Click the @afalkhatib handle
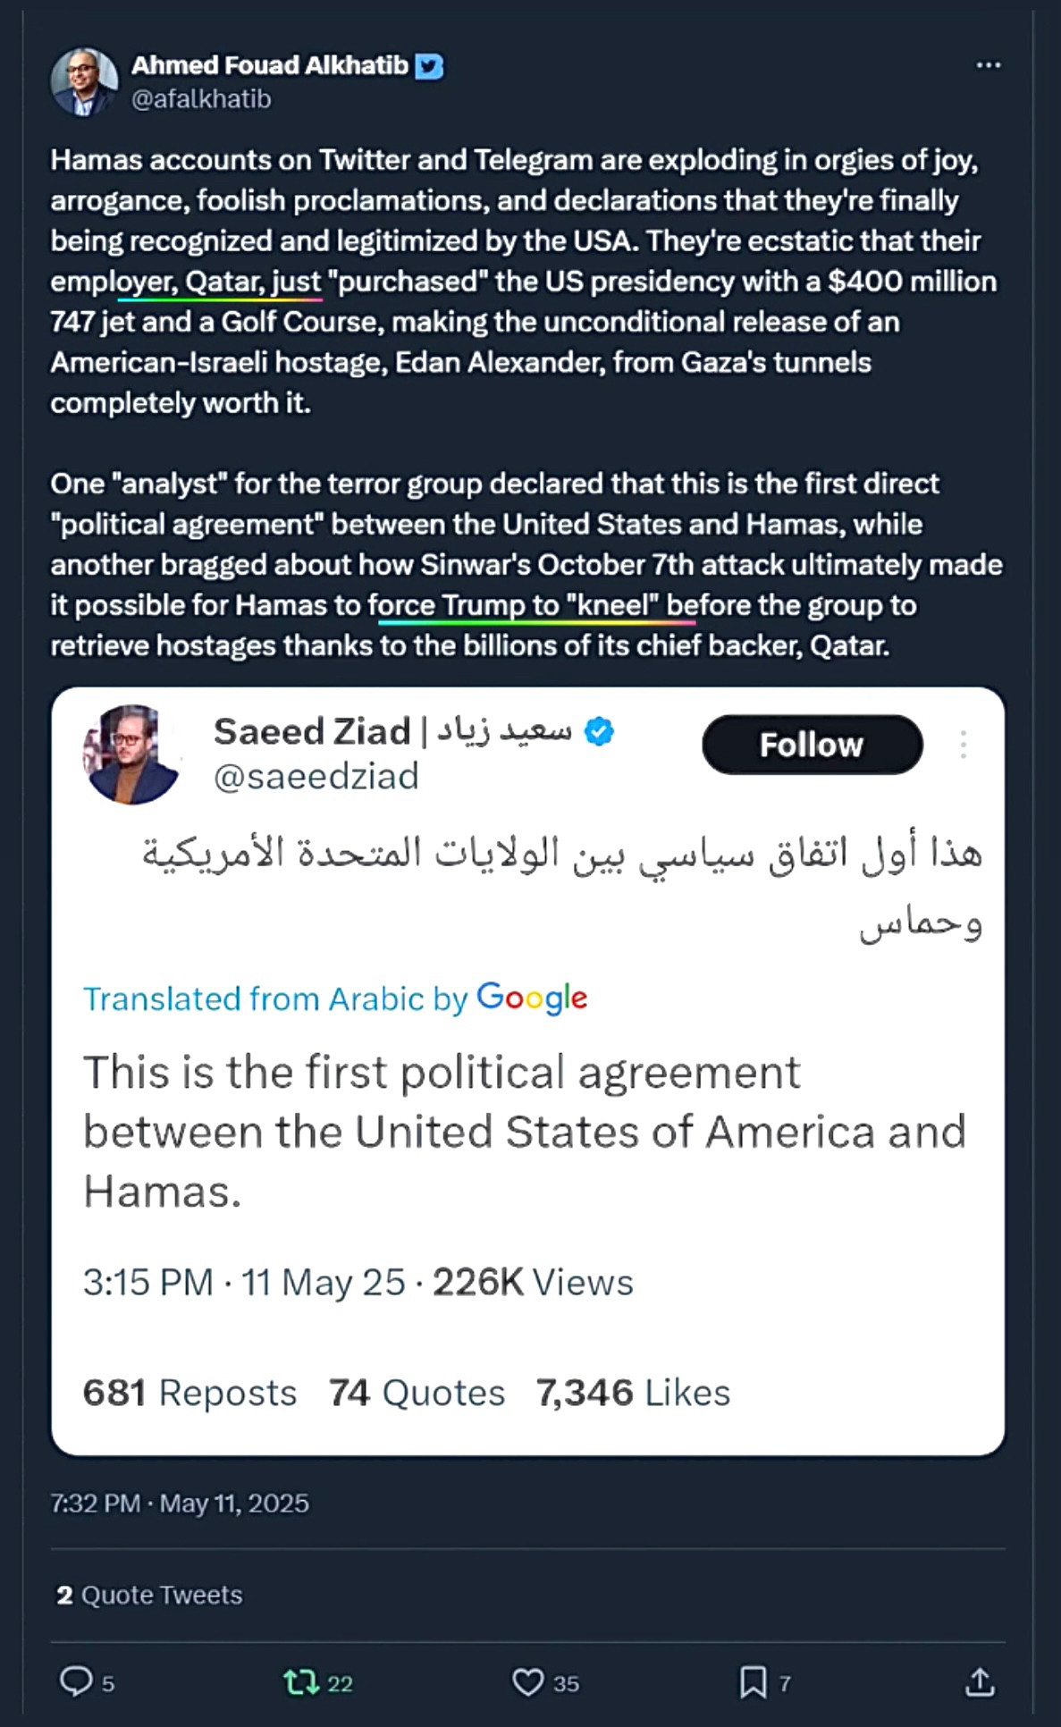 point(201,98)
